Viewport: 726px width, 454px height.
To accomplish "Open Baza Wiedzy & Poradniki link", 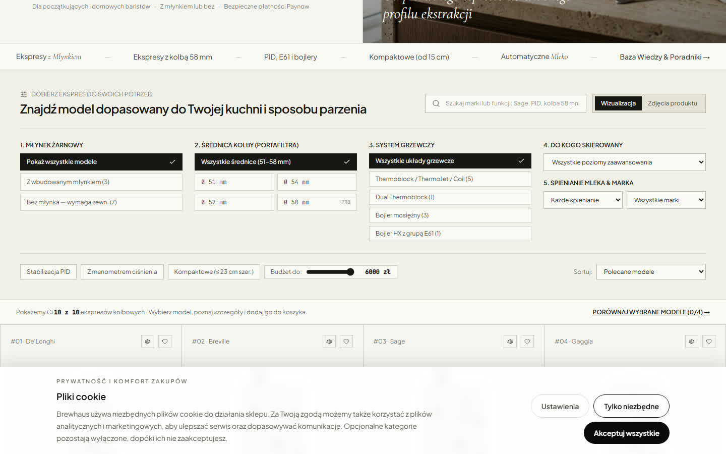I will click(664, 57).
